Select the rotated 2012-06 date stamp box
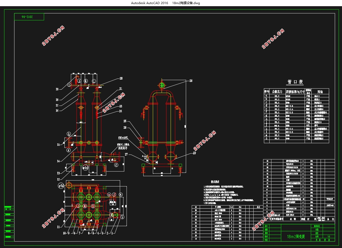The image size is (342, 248). click(29, 17)
